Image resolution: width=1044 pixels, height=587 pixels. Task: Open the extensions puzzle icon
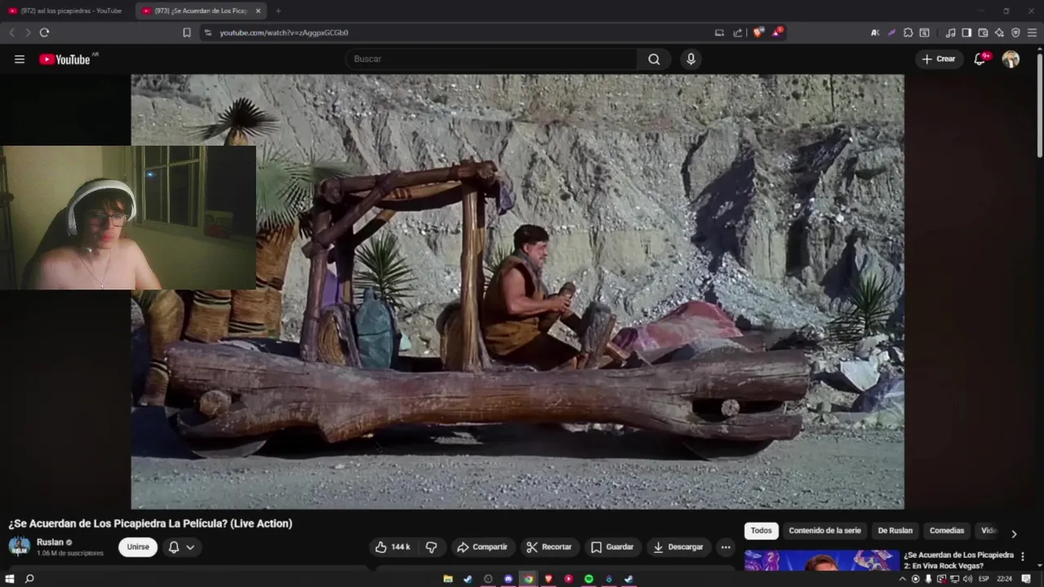coord(908,33)
